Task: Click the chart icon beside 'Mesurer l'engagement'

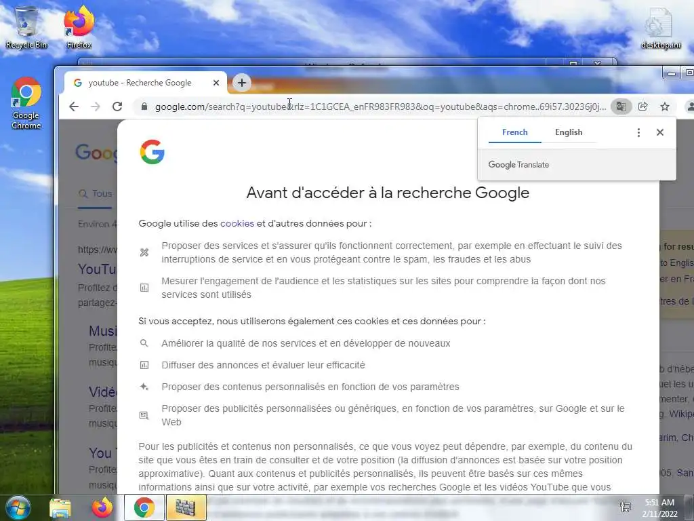Action: point(144,288)
